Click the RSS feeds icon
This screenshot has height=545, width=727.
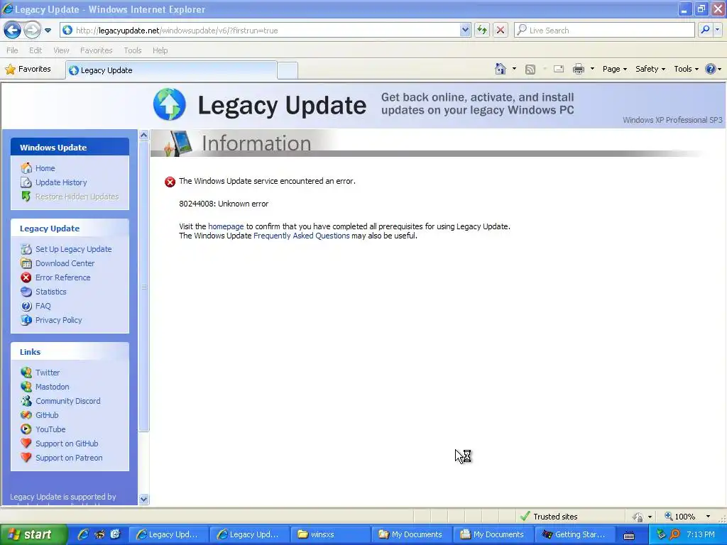[x=530, y=70]
